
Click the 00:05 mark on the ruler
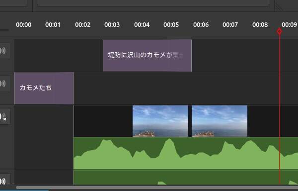171,25
